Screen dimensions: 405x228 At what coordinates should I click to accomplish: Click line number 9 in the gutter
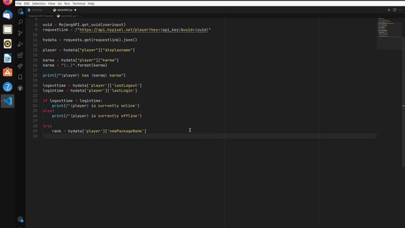[x=36, y=30]
